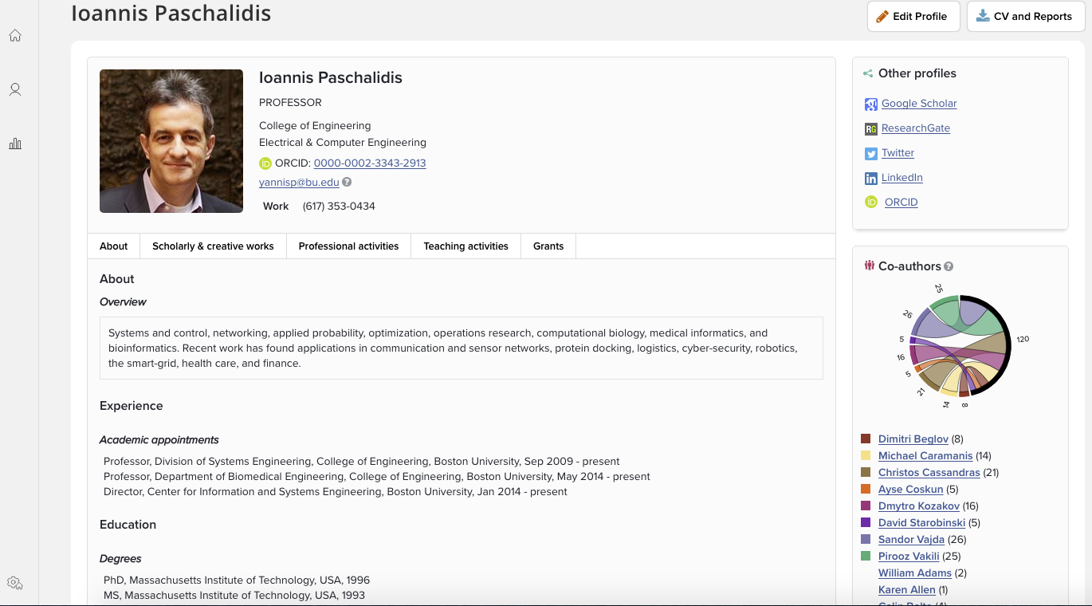The height and width of the screenshot is (606, 1092).
Task: Open the user profile sidebar icon
Action: point(15,90)
